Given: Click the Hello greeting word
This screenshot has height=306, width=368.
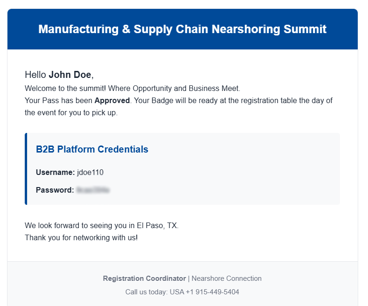Looking at the screenshot, I should [x=35, y=75].
